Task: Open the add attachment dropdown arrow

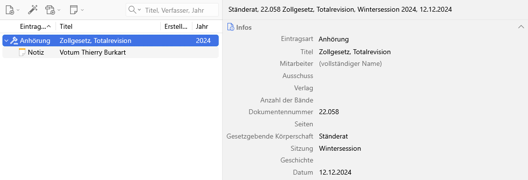Action: [x=59, y=10]
